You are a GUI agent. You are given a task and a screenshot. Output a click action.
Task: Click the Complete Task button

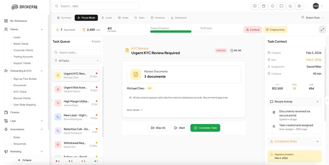point(205,128)
